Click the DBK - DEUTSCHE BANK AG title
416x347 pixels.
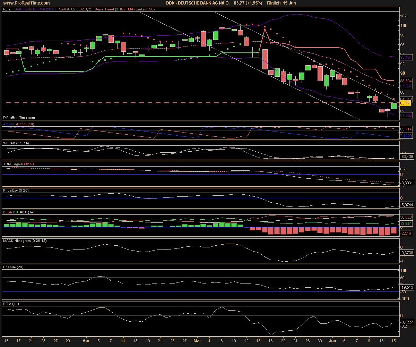click(x=198, y=3)
